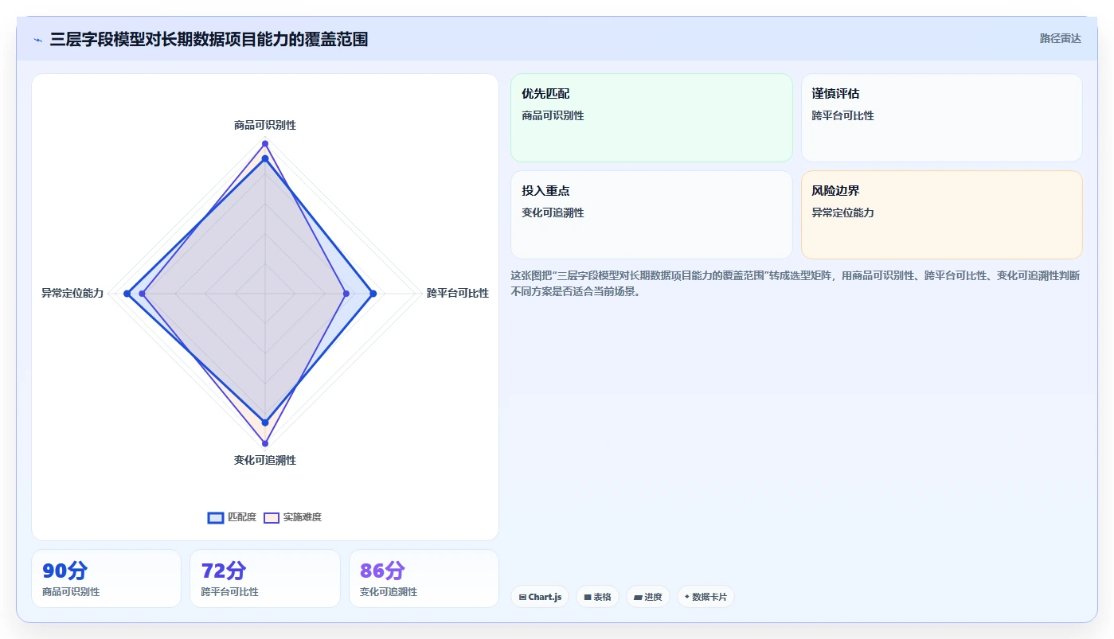
Task: Click the 86分 变化可追溯性 score card
Action: point(424,579)
